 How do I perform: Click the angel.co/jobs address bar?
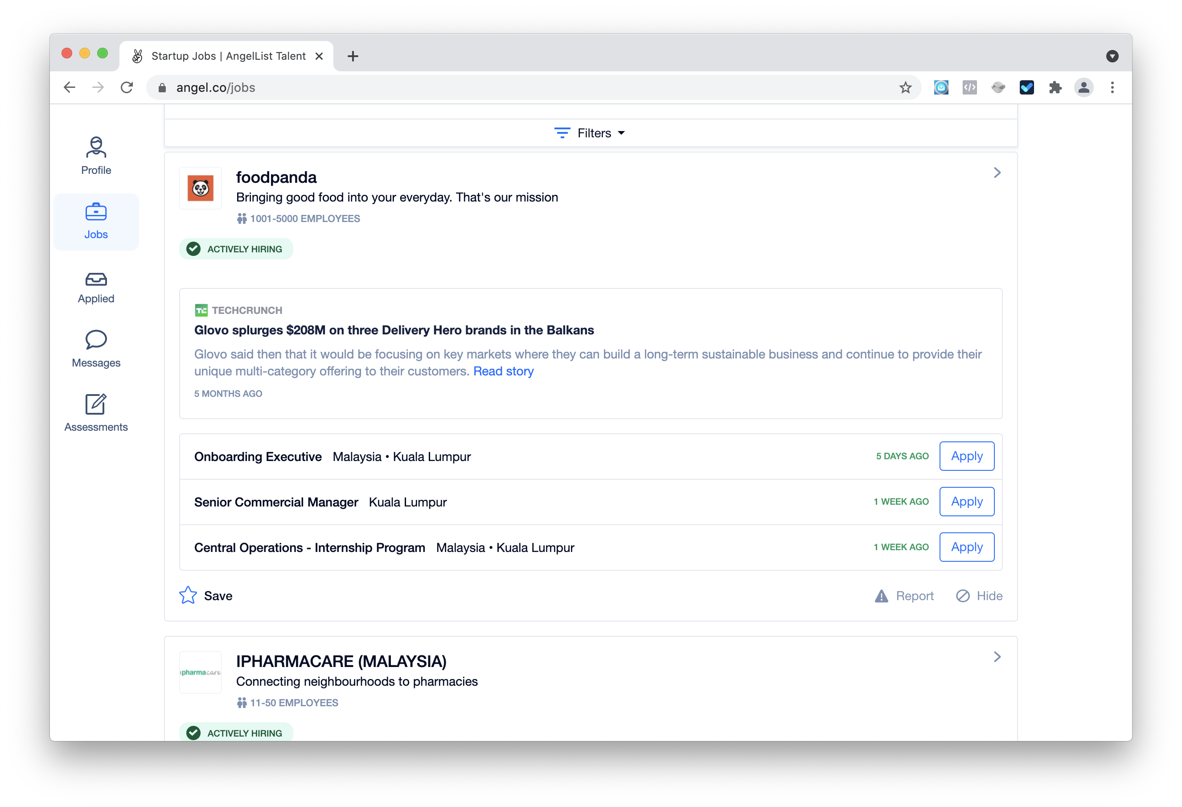point(458,87)
